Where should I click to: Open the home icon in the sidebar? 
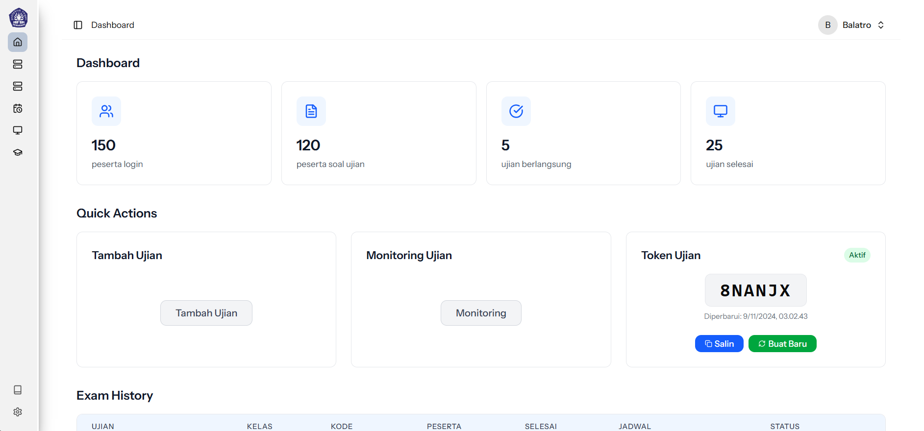coord(18,42)
